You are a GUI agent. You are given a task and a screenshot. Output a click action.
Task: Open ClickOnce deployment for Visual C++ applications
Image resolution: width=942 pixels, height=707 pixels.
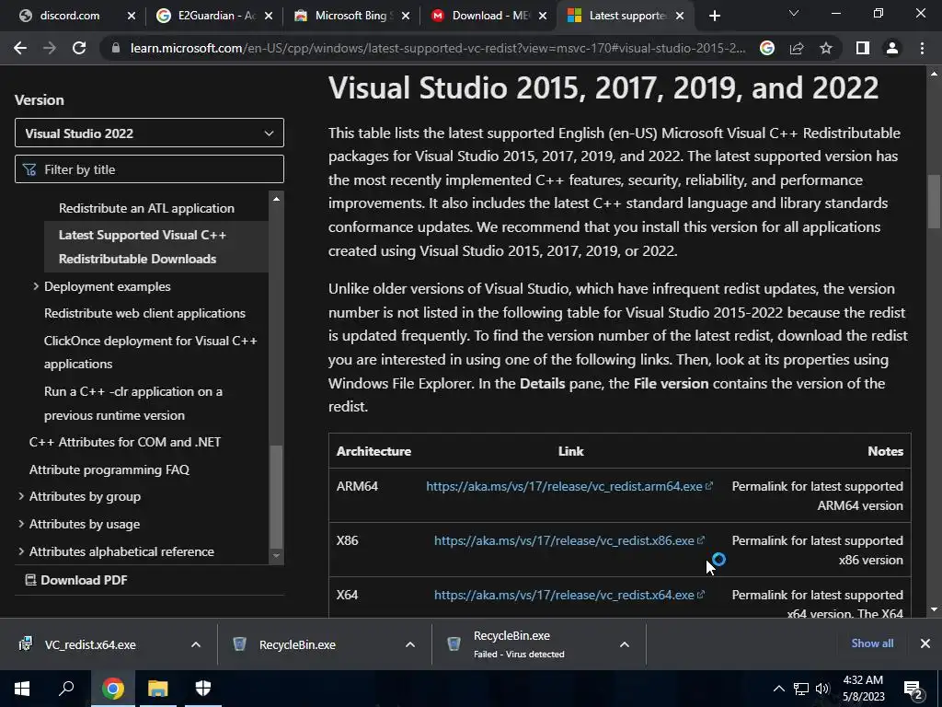150,353
